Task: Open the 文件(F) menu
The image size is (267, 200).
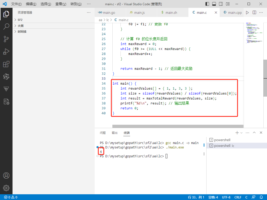Action: [x=16, y=4]
